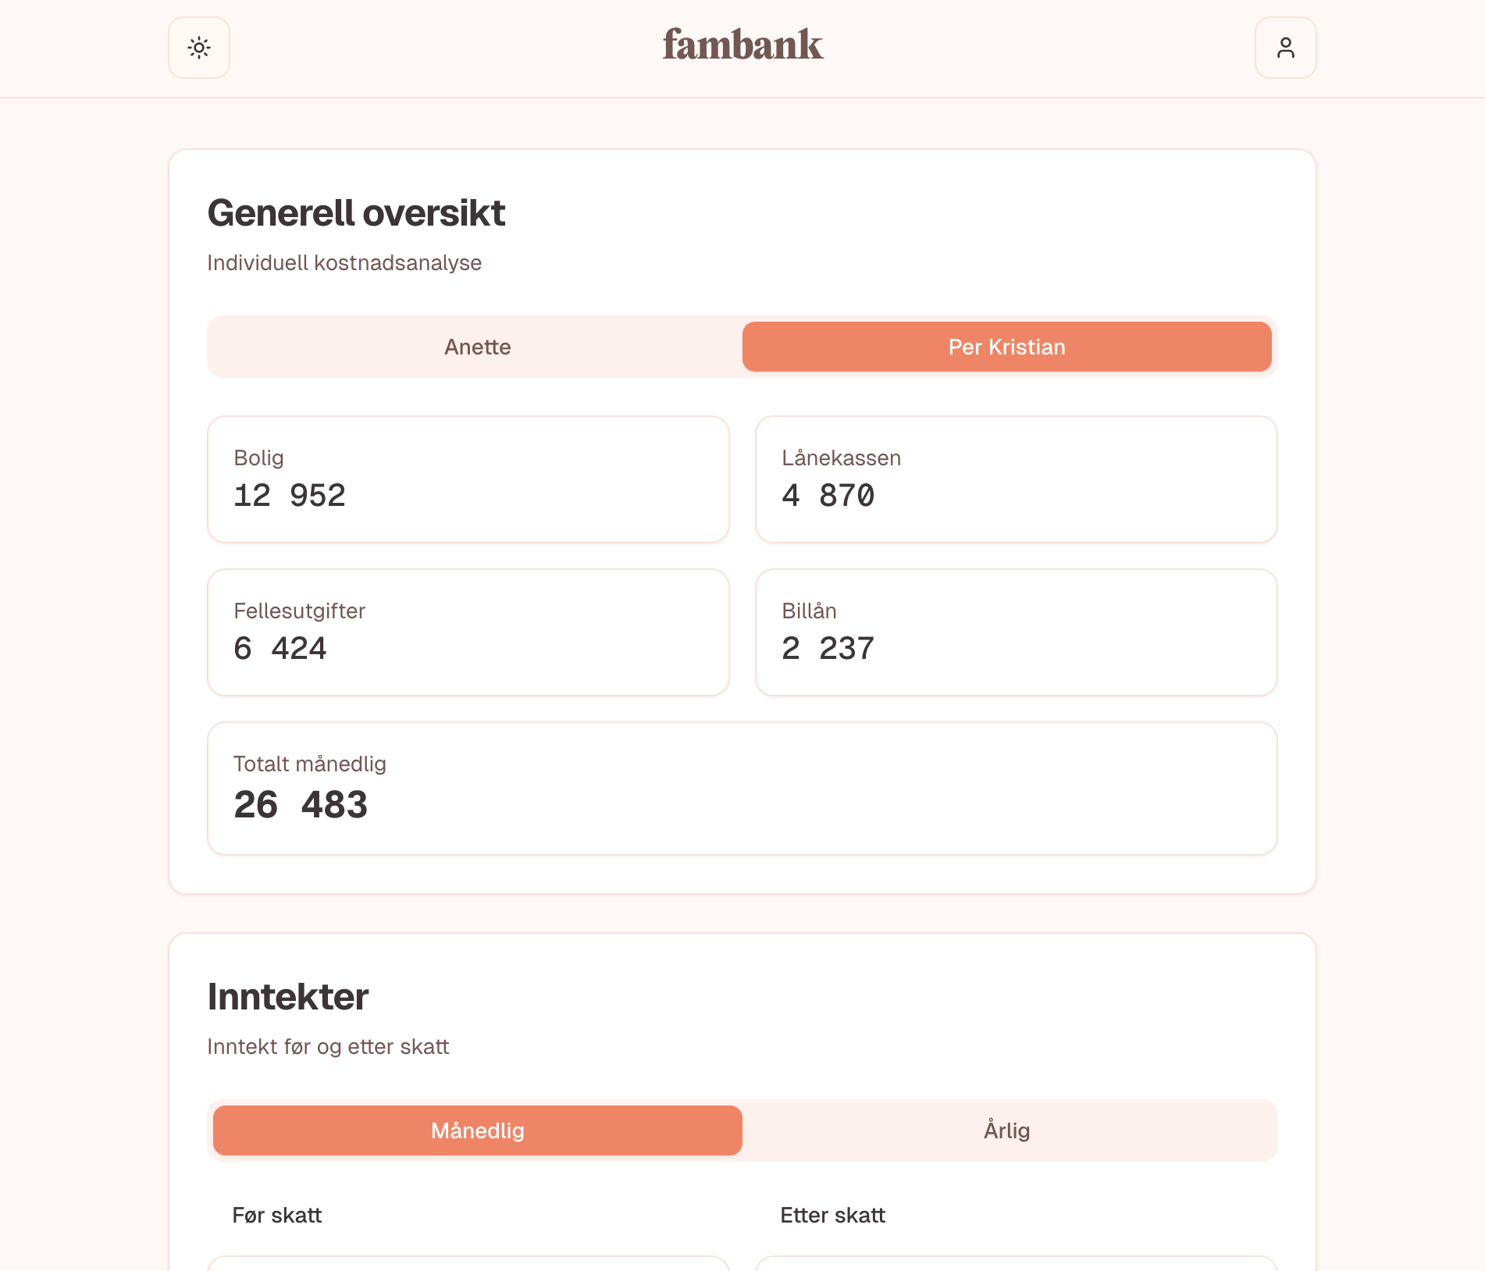This screenshot has width=1485, height=1271.
Task: Click the Billån amount 2 237
Action: (828, 649)
